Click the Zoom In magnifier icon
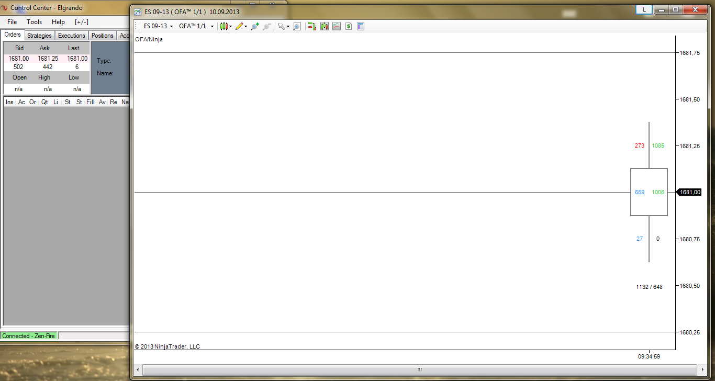Image resolution: width=715 pixels, height=381 pixels. pos(255,26)
